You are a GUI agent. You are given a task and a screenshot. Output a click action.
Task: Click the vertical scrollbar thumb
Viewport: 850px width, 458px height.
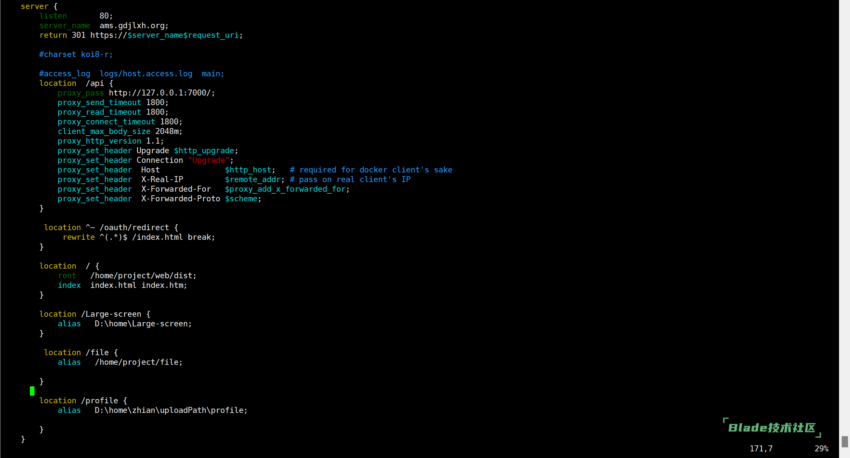(x=844, y=441)
